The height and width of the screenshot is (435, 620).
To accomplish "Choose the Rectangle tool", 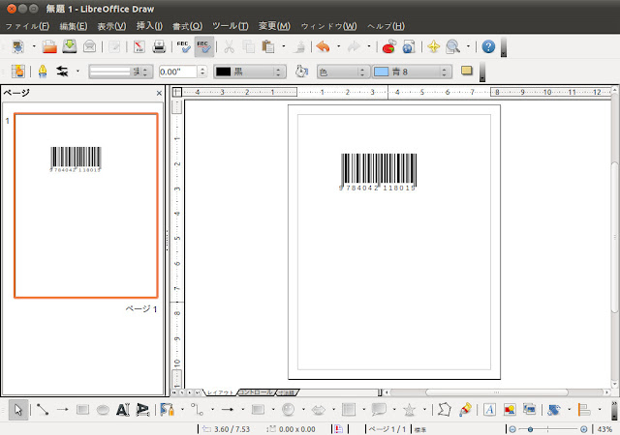I will 82,410.
